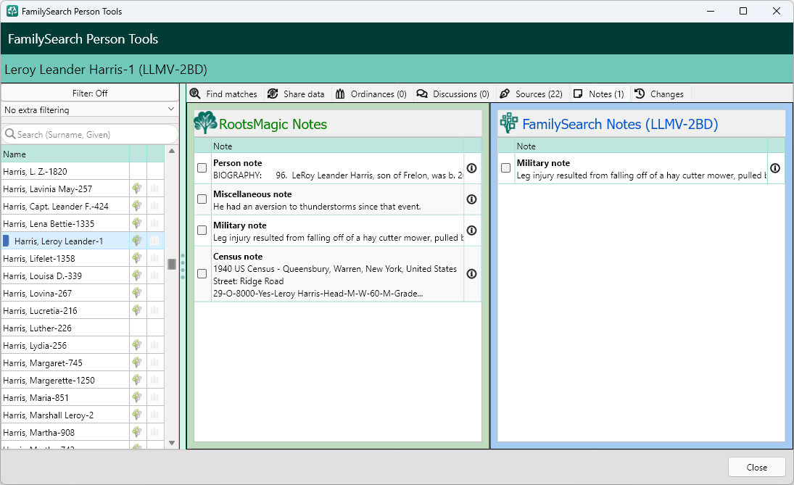The image size is (794, 485).
Task: Click the info icon for Miscellaneous note
Action: click(471, 199)
